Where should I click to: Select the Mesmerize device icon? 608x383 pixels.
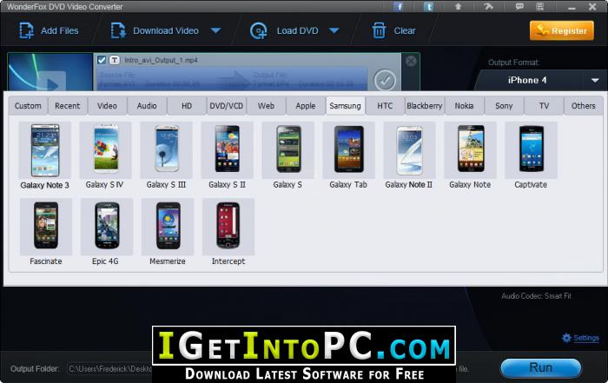coord(168,227)
